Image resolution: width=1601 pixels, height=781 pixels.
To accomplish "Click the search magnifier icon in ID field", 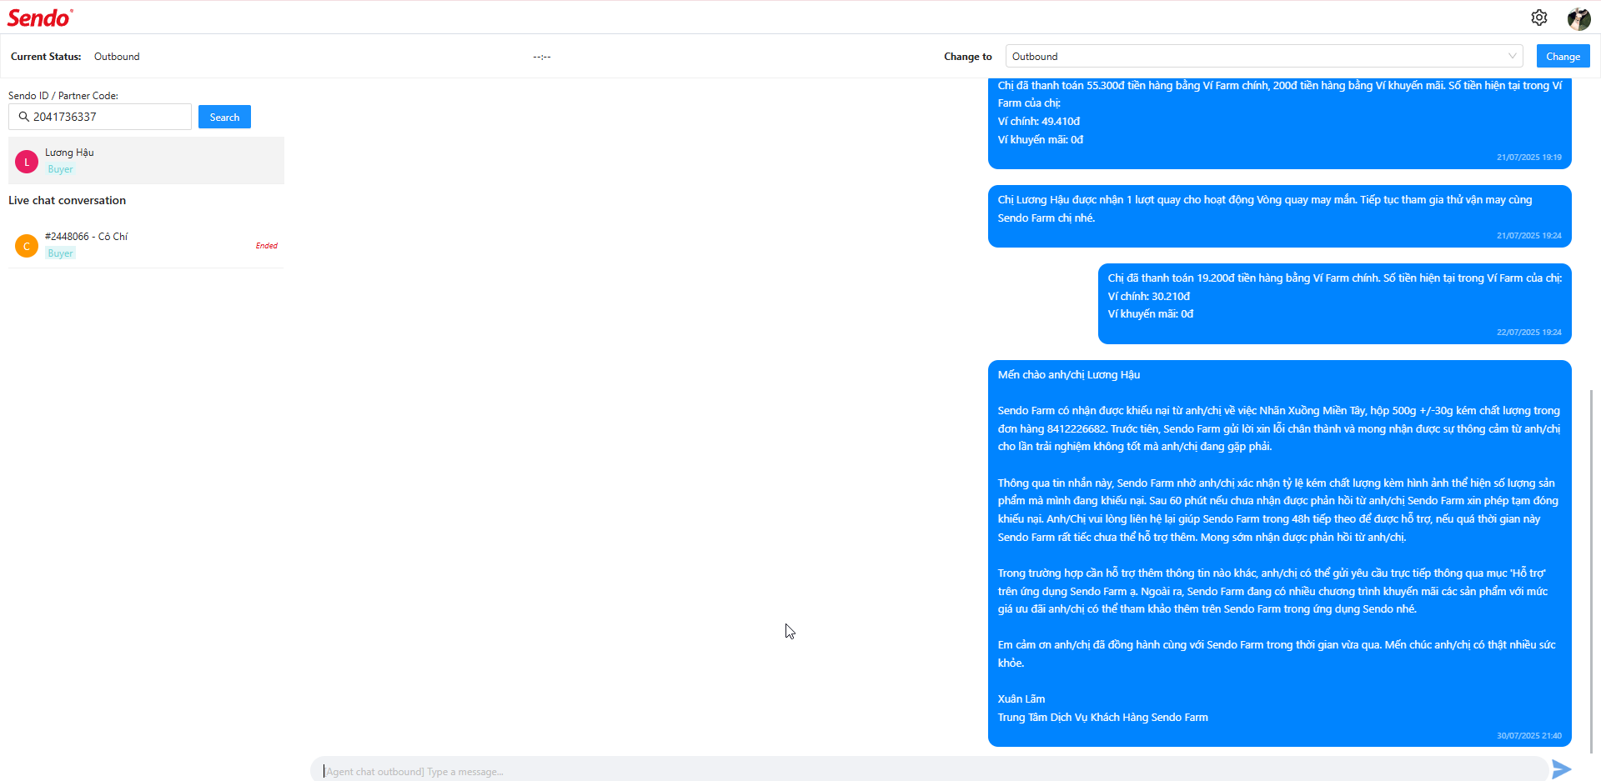I will [x=24, y=117].
